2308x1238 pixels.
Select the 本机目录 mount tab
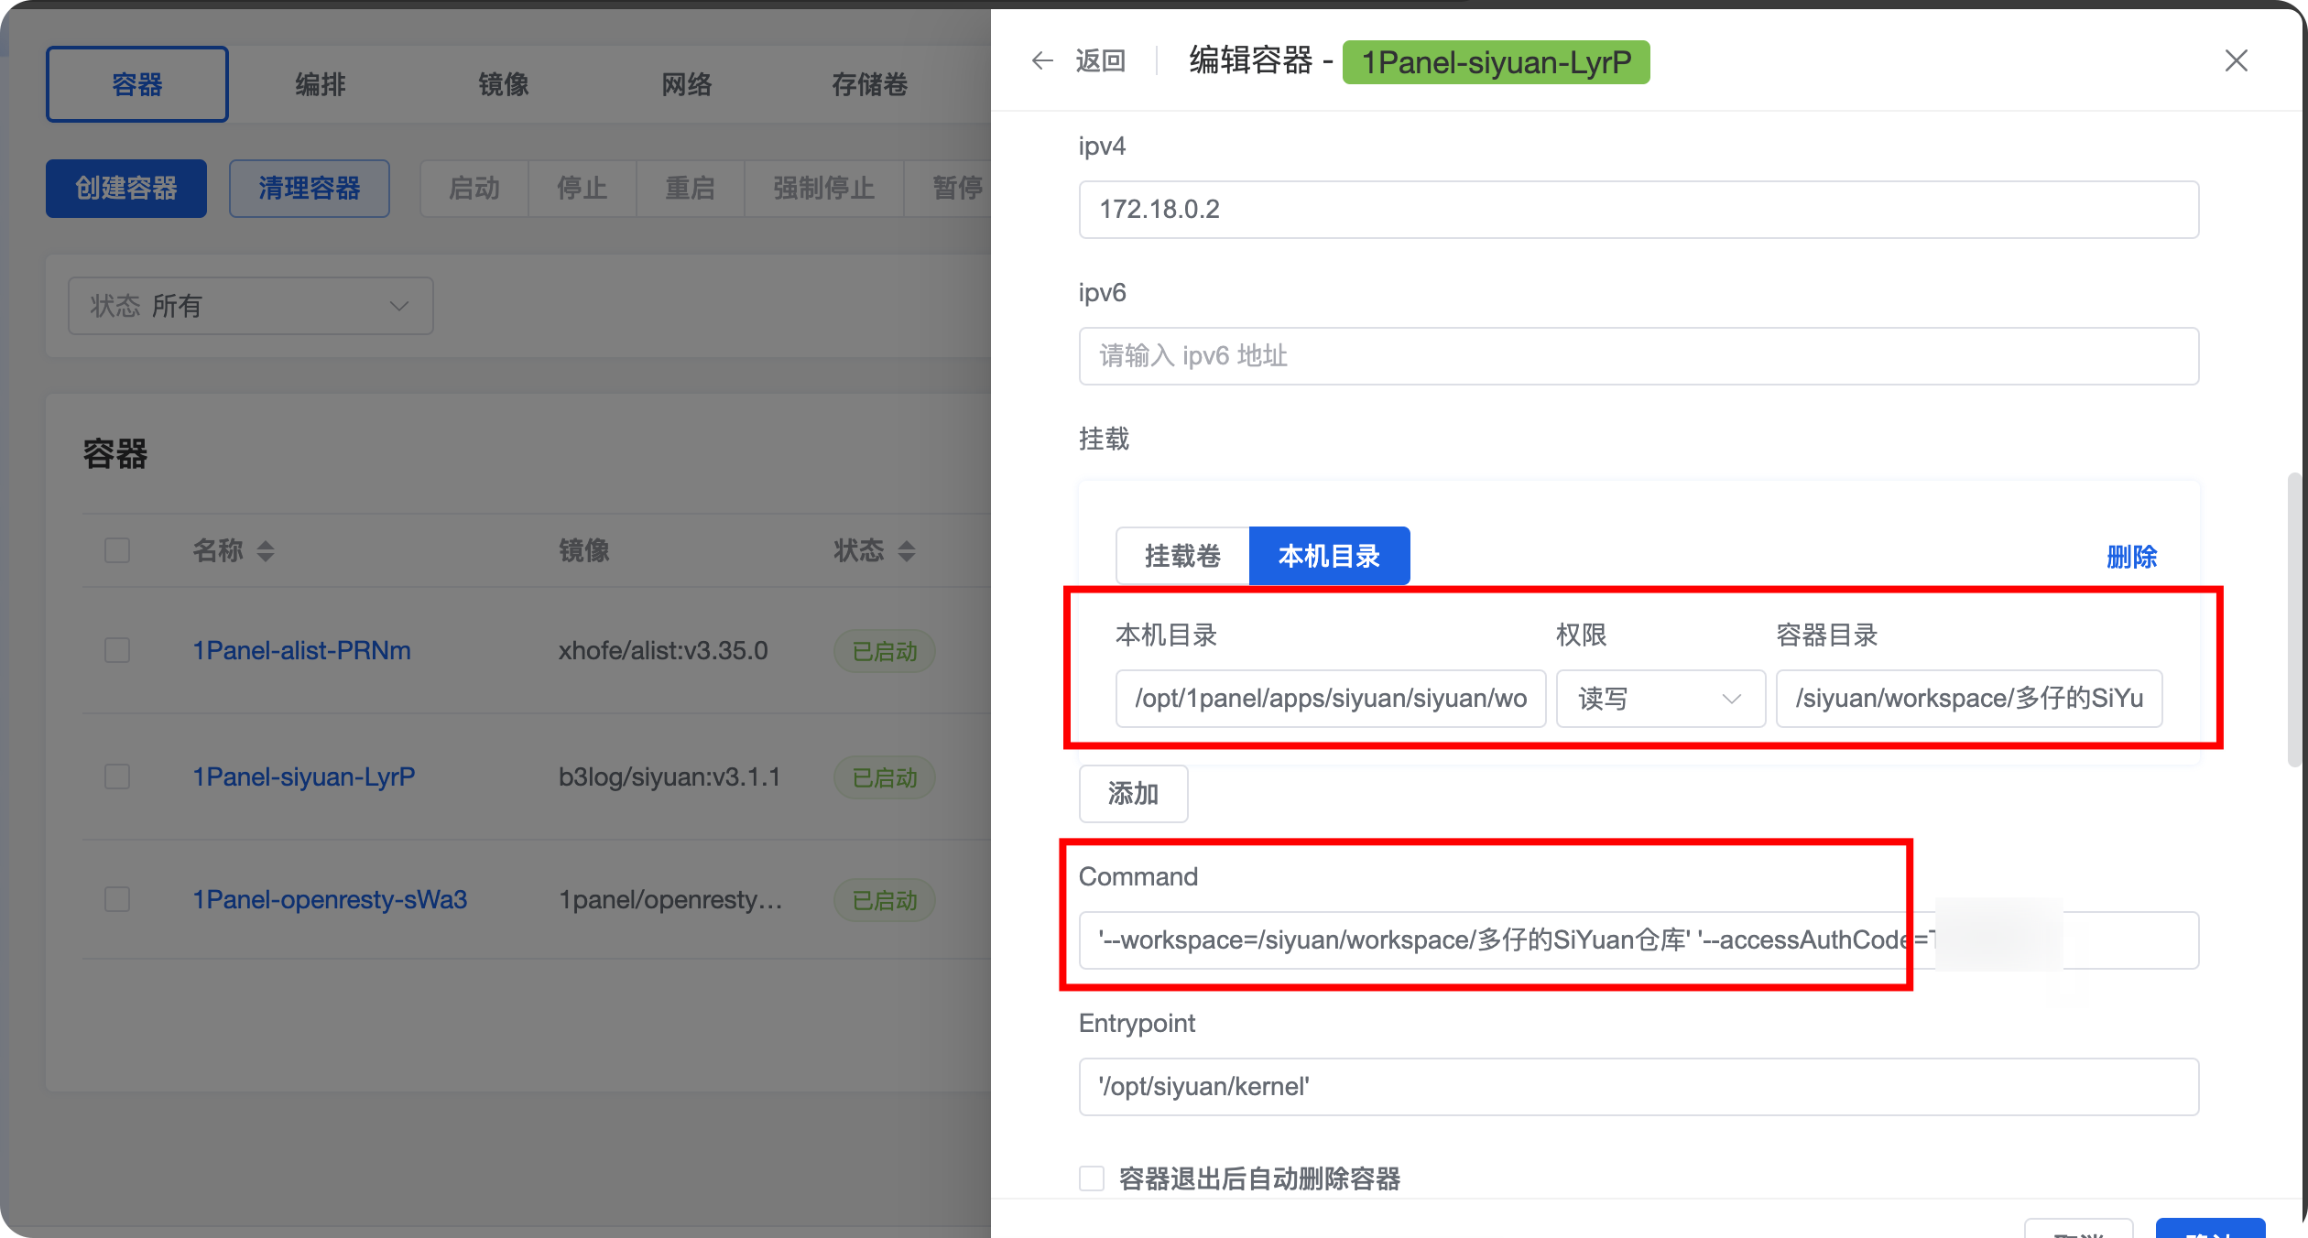pos(1329,556)
